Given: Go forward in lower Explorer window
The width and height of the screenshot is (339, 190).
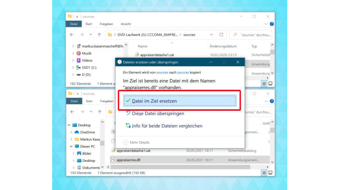Looking at the screenshot, I should [82, 112].
